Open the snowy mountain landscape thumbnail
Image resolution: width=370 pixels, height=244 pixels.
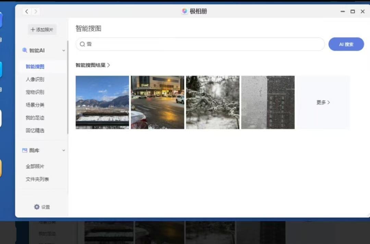pyautogui.click(x=102, y=103)
